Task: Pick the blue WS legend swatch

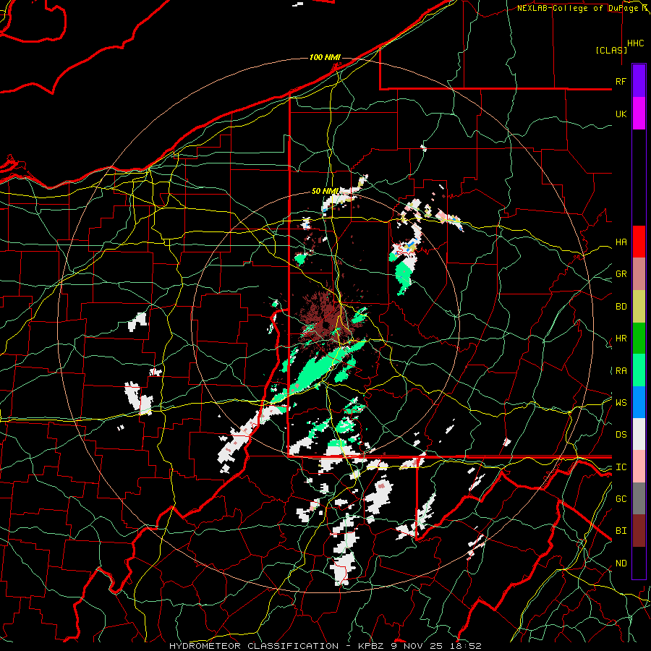Action: (x=639, y=402)
